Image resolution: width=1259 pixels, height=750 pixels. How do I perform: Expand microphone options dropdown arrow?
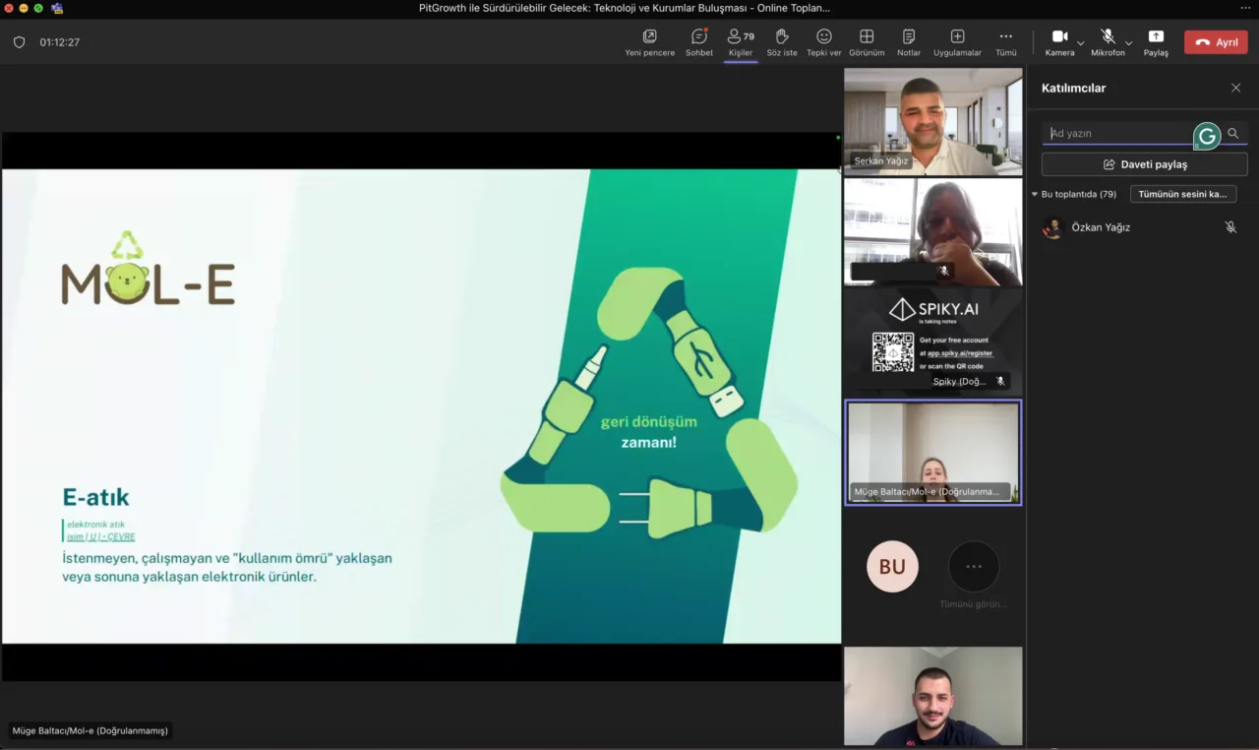click(1129, 43)
